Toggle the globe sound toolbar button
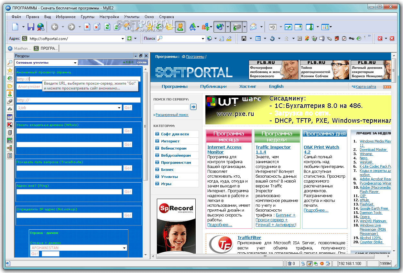This screenshot has width=403, height=273. point(220,27)
